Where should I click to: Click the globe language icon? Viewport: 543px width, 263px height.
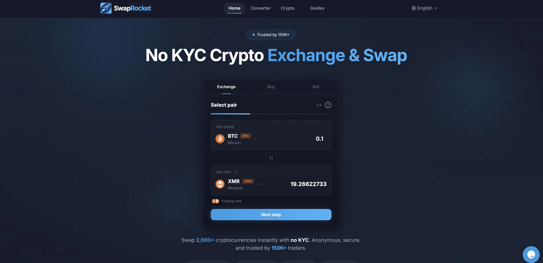[414, 8]
